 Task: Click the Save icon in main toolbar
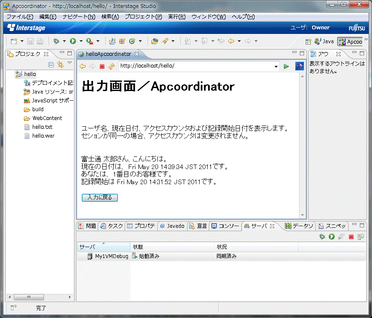click(30, 41)
